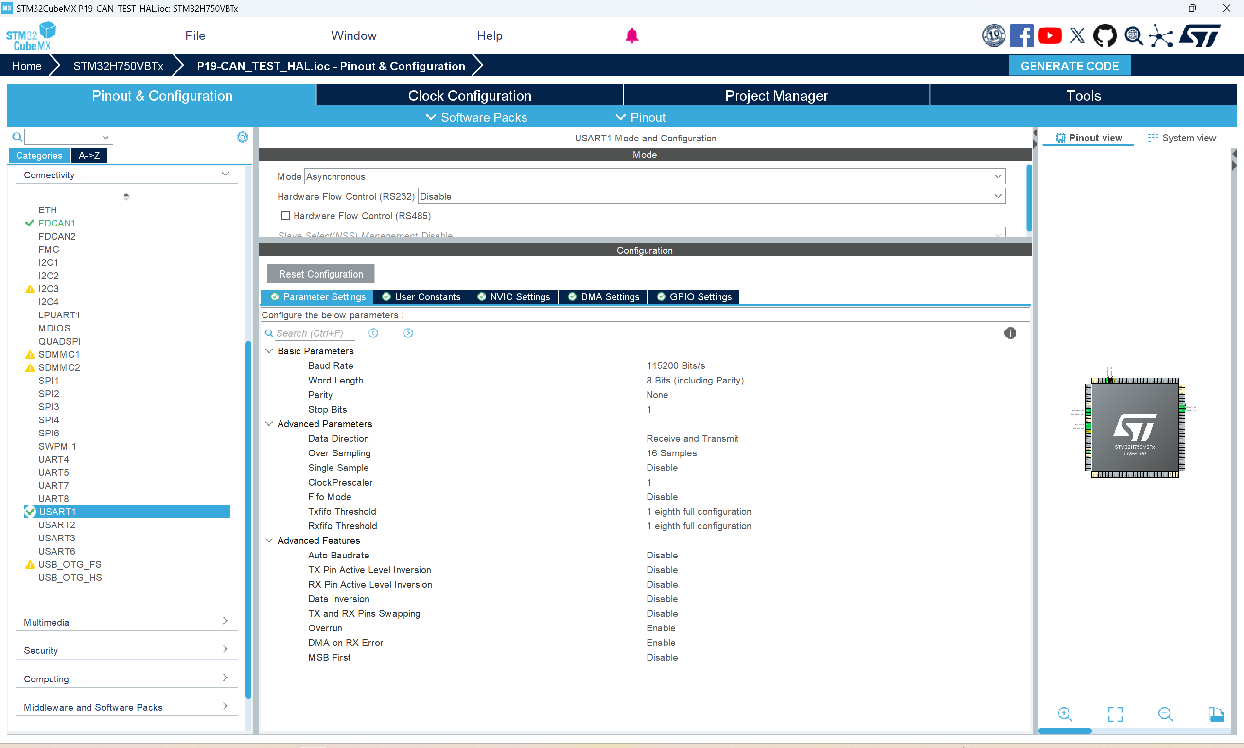Open the NVIC Settings tab
Image resolution: width=1244 pixels, height=748 pixels.
(x=514, y=297)
